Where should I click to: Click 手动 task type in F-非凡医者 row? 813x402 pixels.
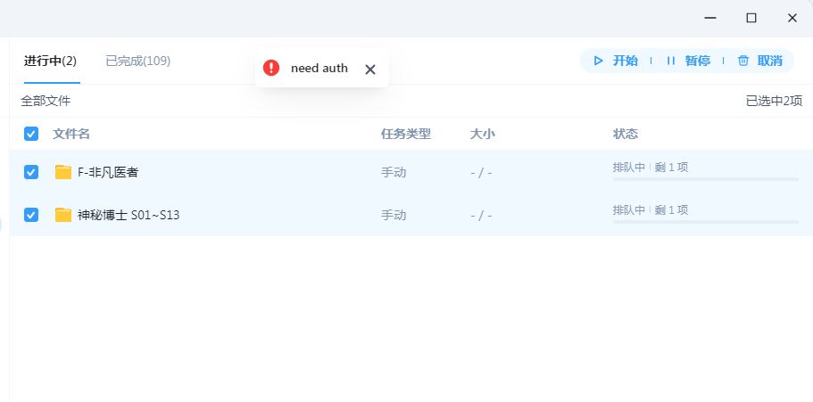coord(394,173)
